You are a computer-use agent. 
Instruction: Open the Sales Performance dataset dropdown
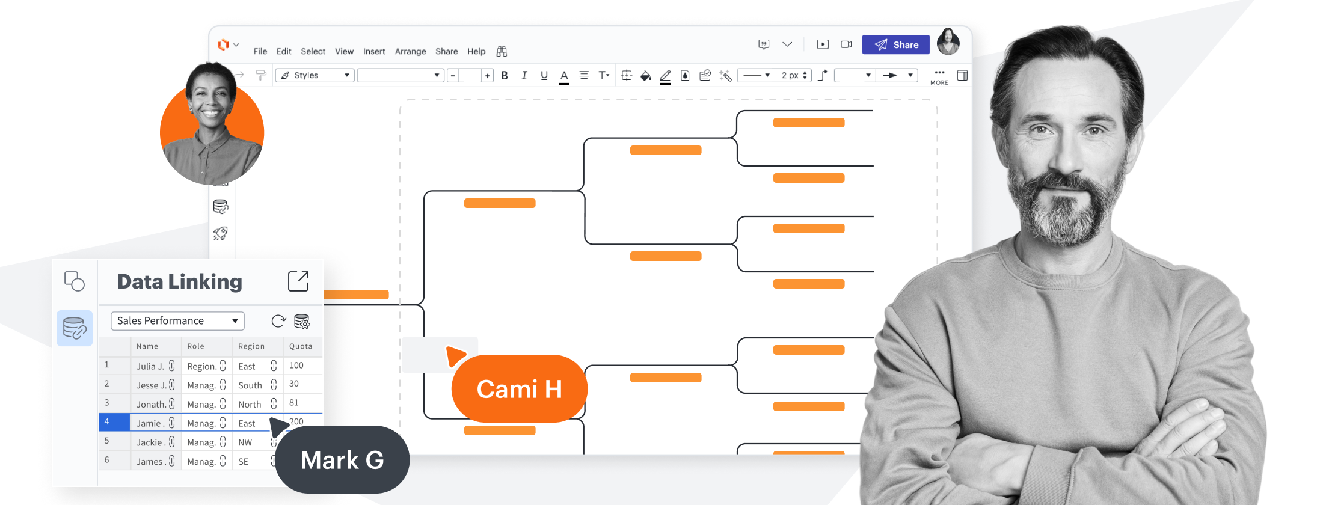(177, 321)
